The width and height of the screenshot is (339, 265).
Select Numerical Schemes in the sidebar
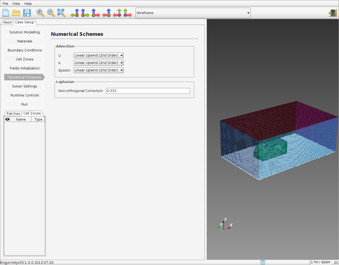(x=25, y=77)
